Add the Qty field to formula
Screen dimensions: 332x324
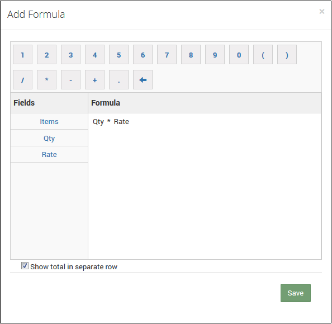(49, 138)
